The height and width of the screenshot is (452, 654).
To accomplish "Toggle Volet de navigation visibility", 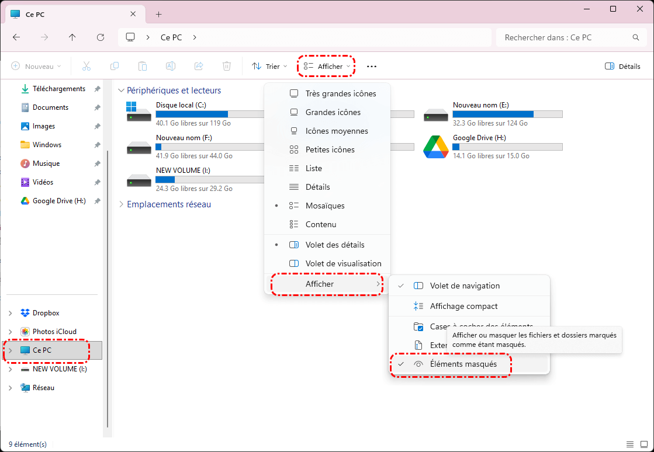I will 465,286.
